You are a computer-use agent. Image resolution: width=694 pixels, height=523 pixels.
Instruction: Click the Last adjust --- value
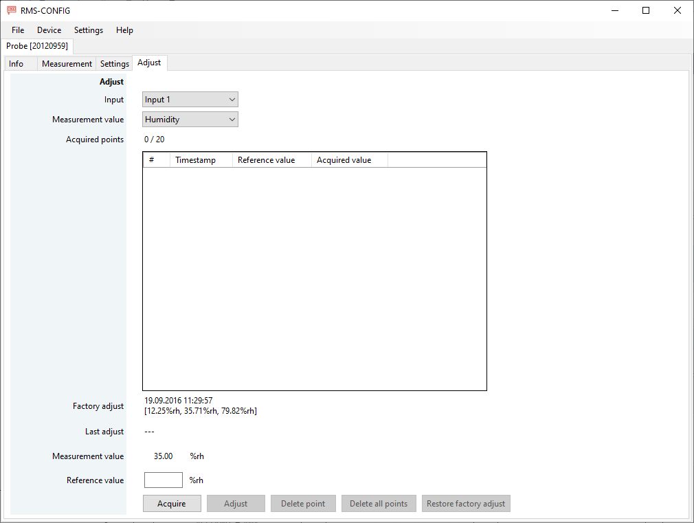coord(150,432)
